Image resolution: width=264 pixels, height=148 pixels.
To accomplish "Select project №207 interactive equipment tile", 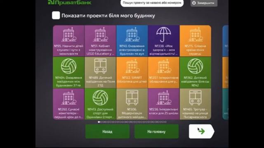I will coord(164,72).
